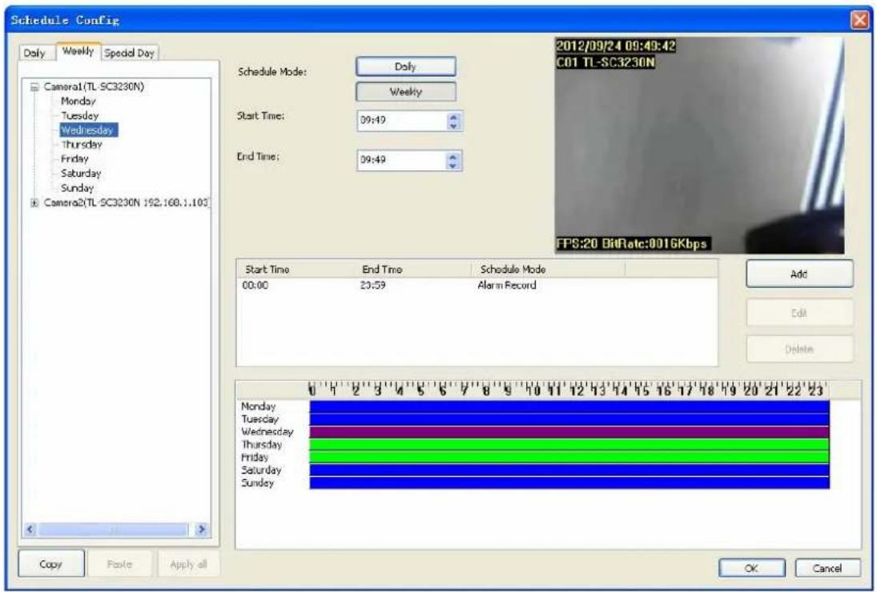Select Monday under Camera1
The width and height of the screenshot is (877, 592).
click(78, 101)
